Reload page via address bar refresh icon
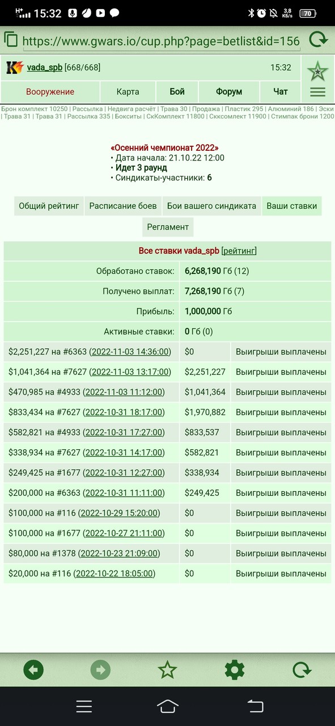The height and width of the screenshot is (726, 335). (318, 40)
